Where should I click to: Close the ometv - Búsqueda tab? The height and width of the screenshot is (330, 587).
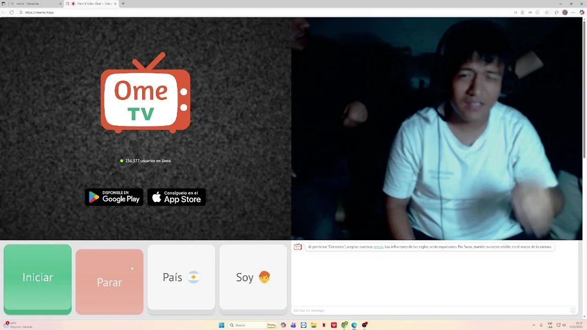pos(60,4)
